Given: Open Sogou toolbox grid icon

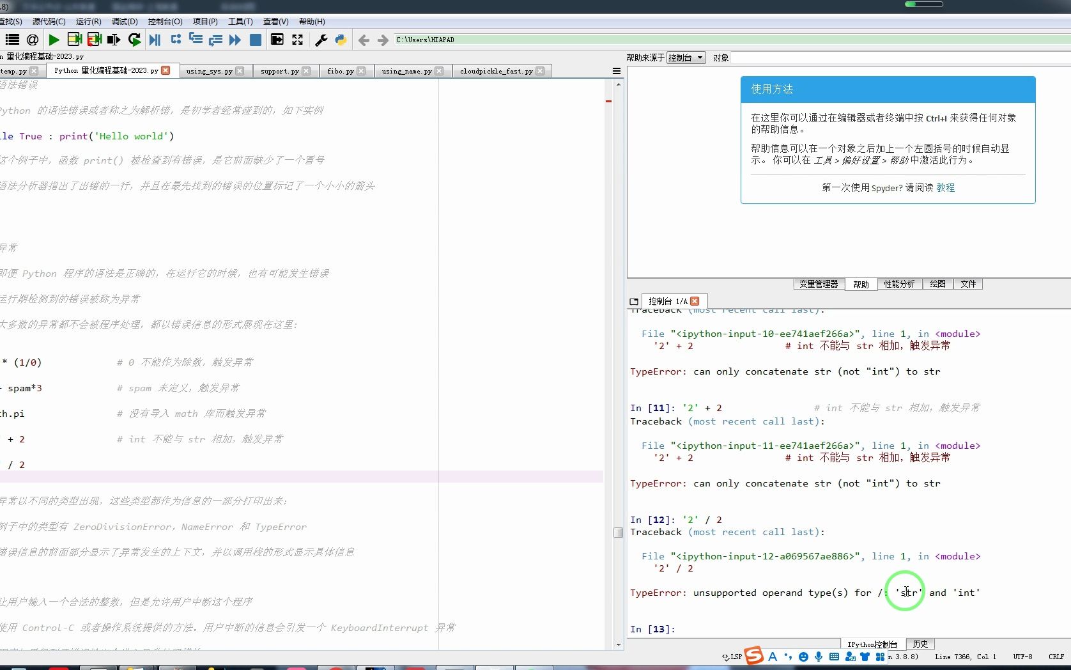Looking at the screenshot, I should pos(880,657).
